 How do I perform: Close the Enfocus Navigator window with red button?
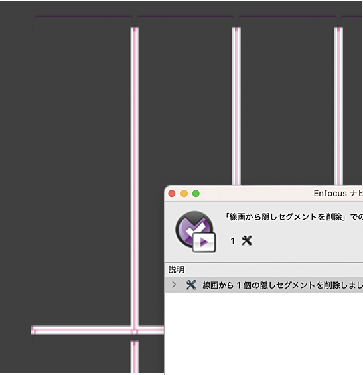tap(172, 194)
